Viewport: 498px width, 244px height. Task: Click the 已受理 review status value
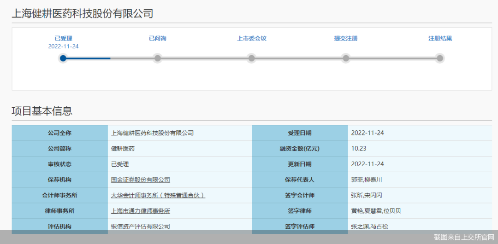pyautogui.click(x=120, y=164)
